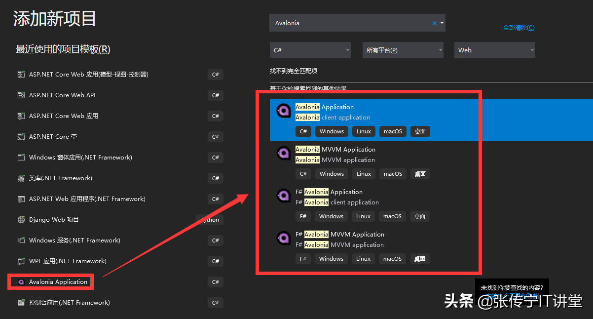This screenshot has height=319, width=593.
Task: Click the ASP.NET Core Web MVC template icon
Action: [x=21, y=75]
